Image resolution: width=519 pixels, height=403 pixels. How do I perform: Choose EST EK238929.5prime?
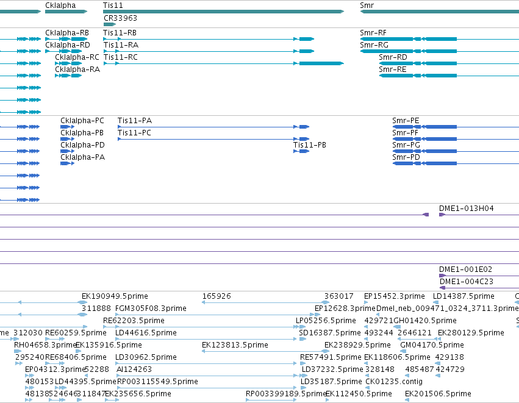point(357,345)
